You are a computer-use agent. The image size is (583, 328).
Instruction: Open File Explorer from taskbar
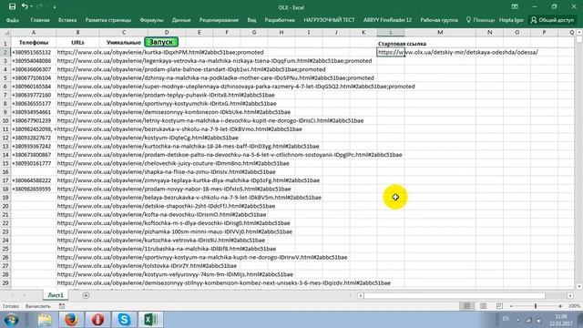tap(45, 320)
